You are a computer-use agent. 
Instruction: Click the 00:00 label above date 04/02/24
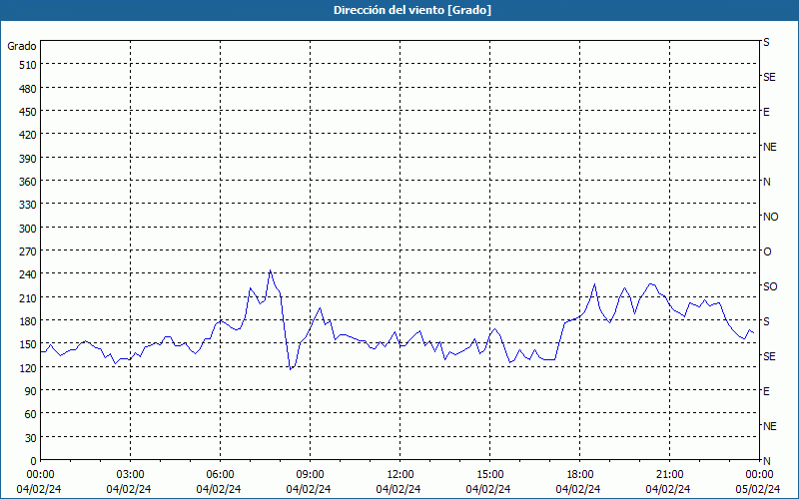coord(40,475)
